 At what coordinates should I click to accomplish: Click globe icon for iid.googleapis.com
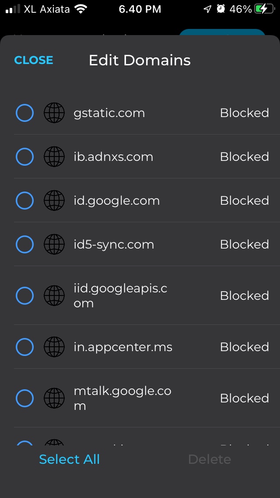click(x=54, y=296)
